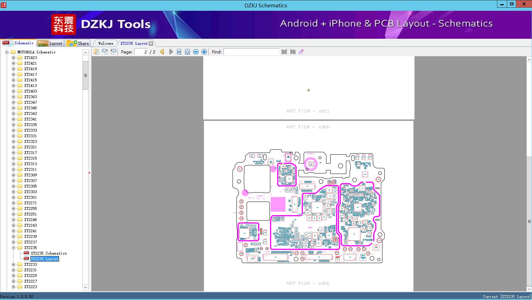Viewport: 532px width, 300px height.
Task: Open the Welcome tab
Action: 106,43
